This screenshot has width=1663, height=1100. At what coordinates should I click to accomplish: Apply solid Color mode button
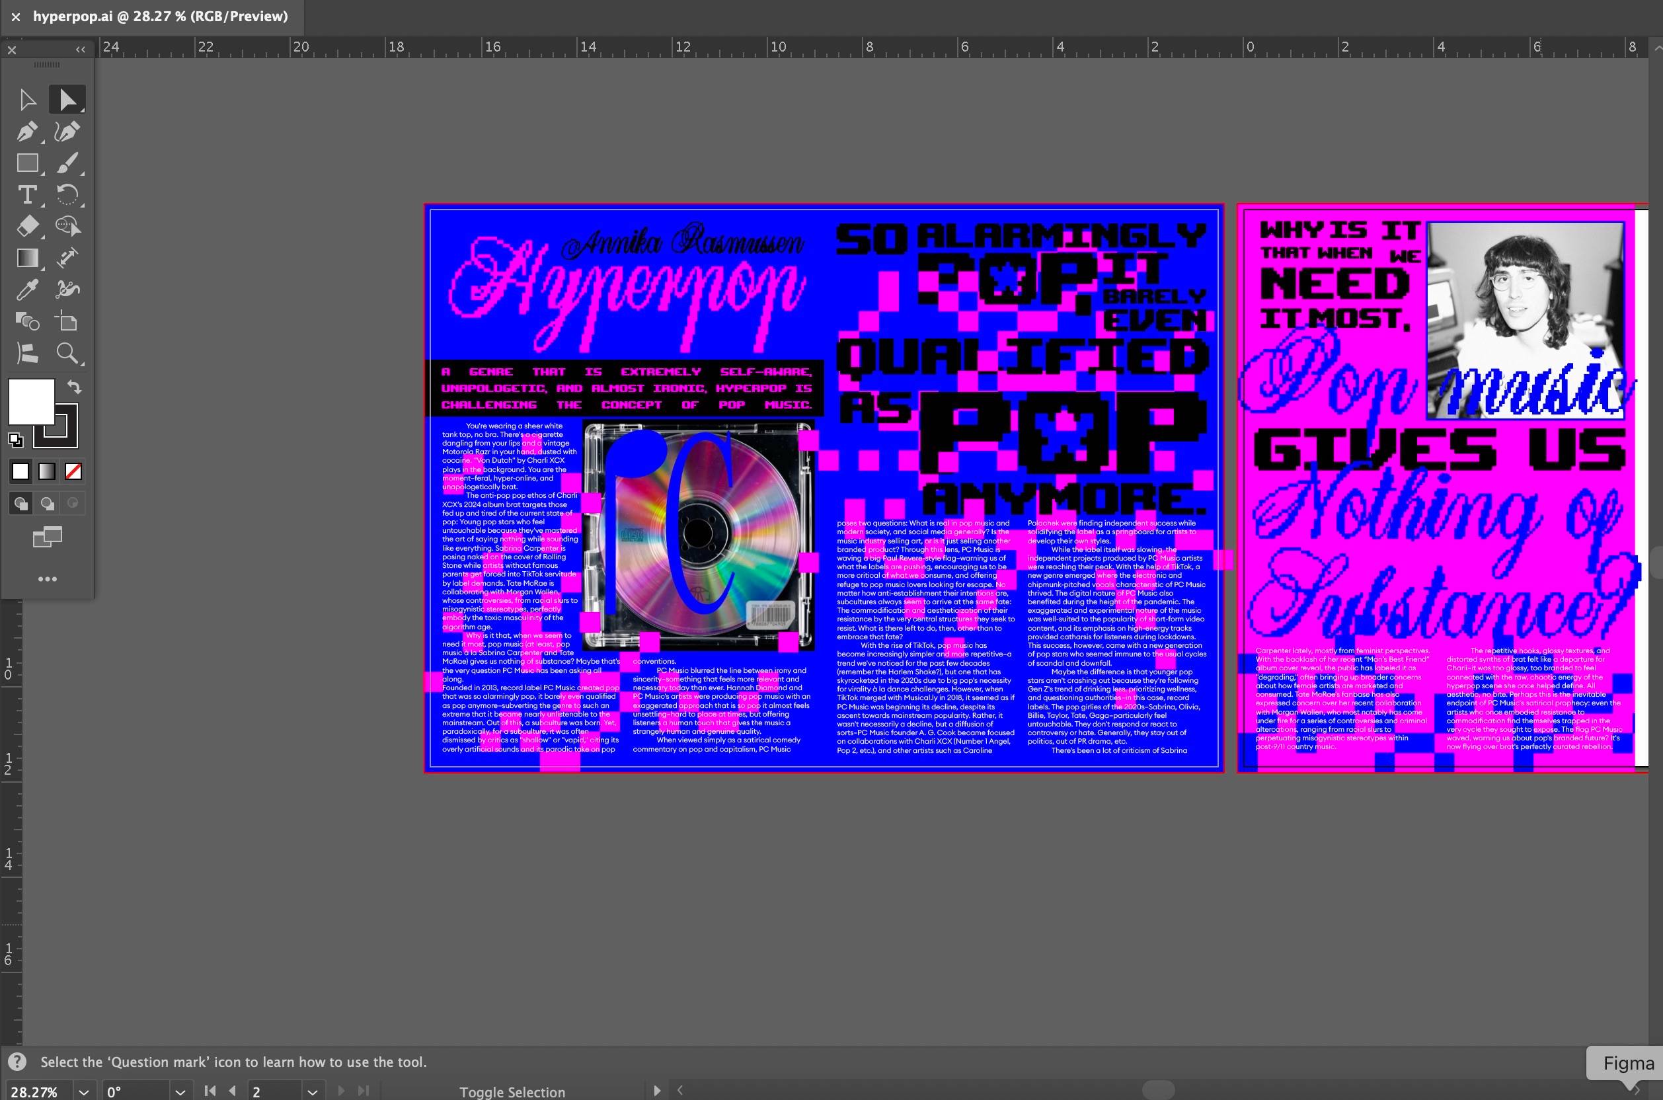[x=20, y=471]
